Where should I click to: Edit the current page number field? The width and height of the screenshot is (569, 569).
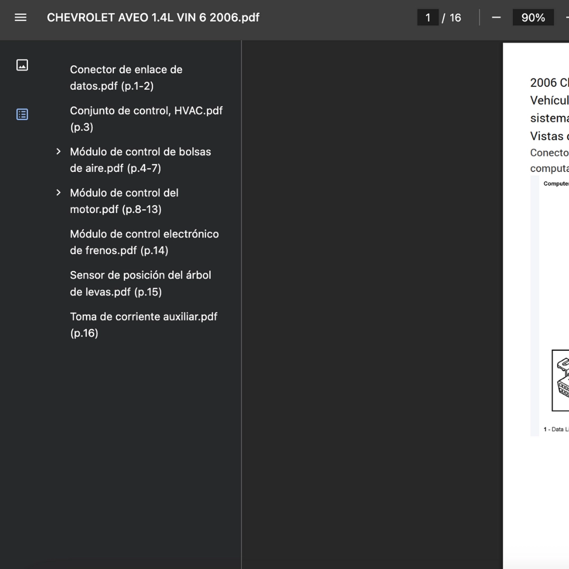(428, 17)
